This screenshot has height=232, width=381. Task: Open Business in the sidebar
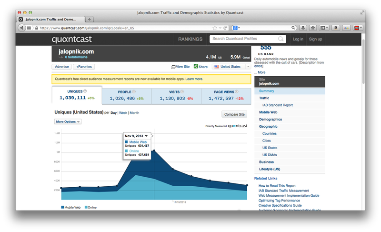pos(290,162)
